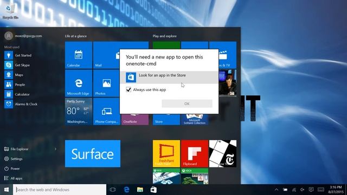Open the Store from the taskbar
Image resolution: width=347 pixels, height=195 pixels.
pos(153,190)
